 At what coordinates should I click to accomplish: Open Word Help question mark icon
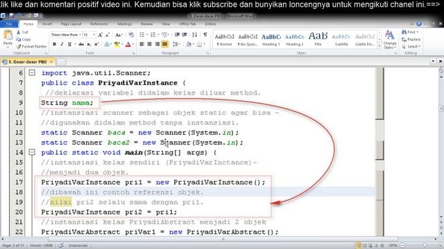pyautogui.click(x=419, y=24)
